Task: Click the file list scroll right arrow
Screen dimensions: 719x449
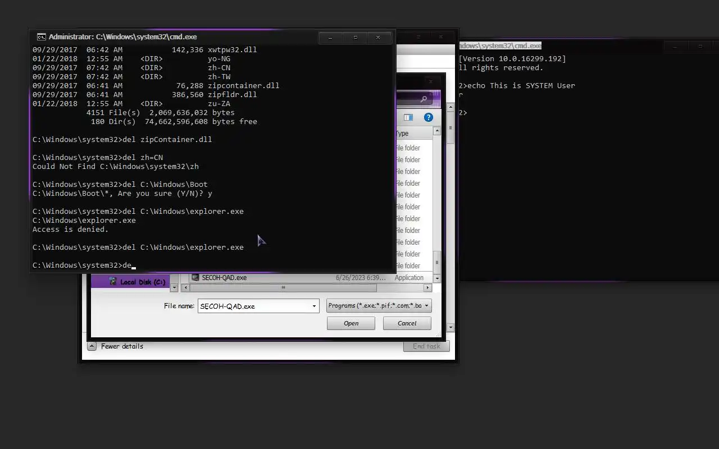Action: coord(427,287)
